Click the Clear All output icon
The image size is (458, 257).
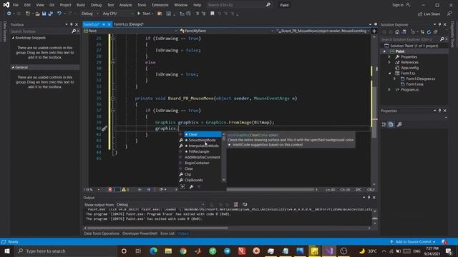tap(235, 205)
